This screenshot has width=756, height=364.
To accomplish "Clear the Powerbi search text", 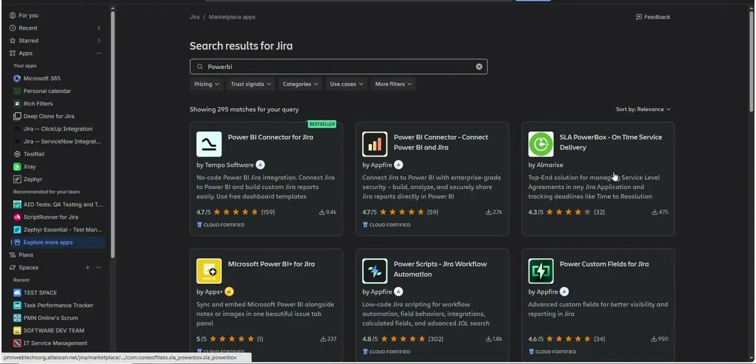I will [479, 67].
